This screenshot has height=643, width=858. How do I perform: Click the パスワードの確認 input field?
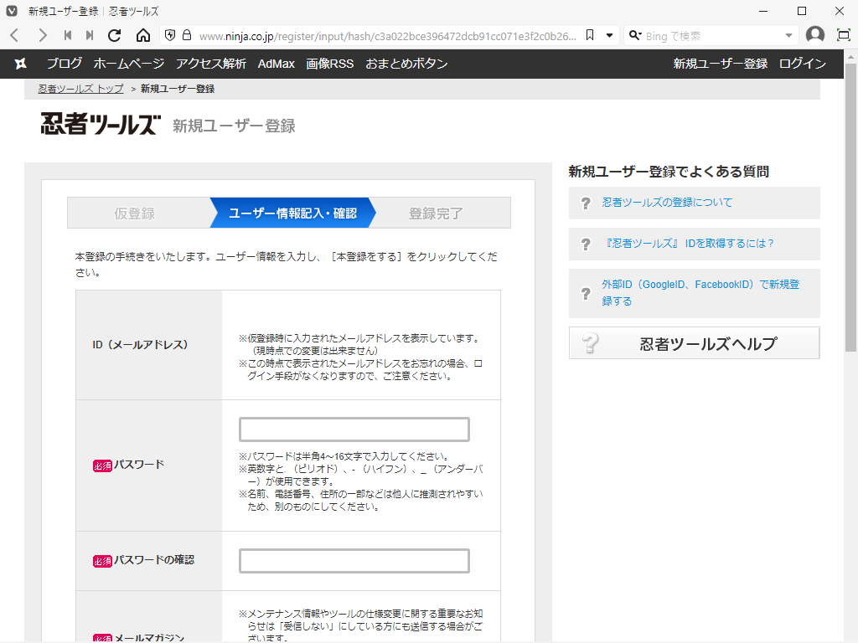click(354, 560)
